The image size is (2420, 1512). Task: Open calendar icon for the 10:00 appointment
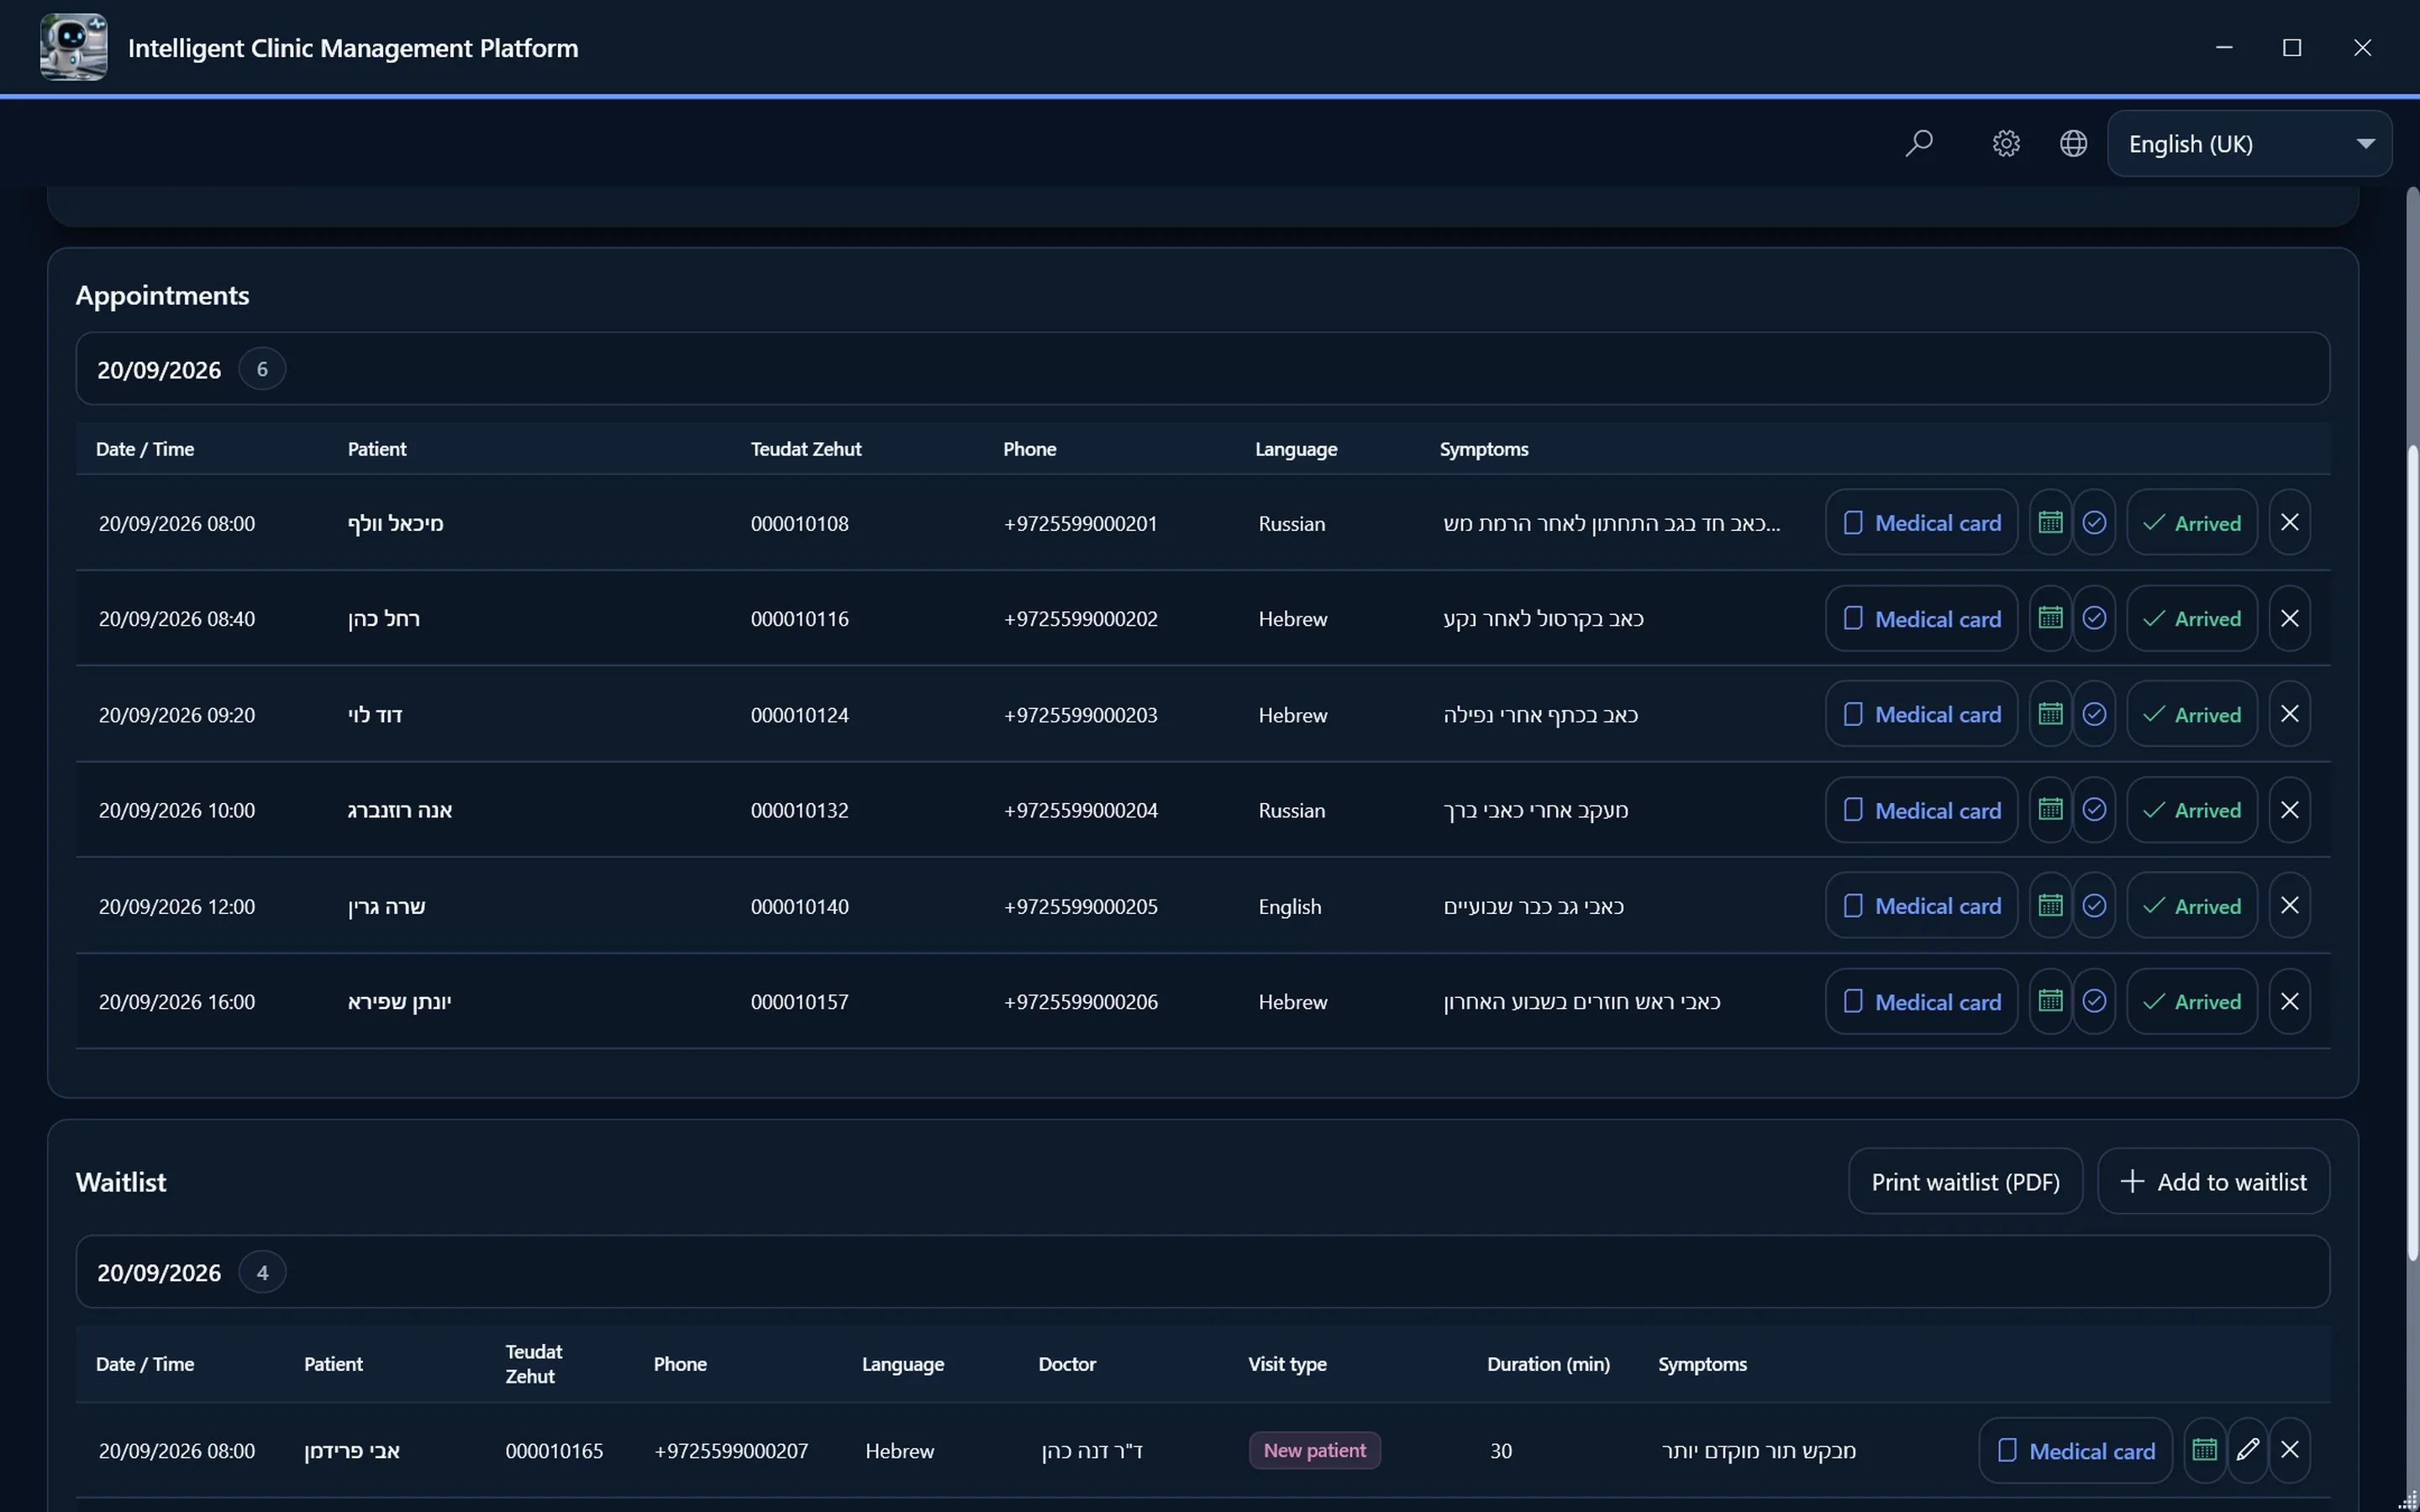click(x=2050, y=810)
